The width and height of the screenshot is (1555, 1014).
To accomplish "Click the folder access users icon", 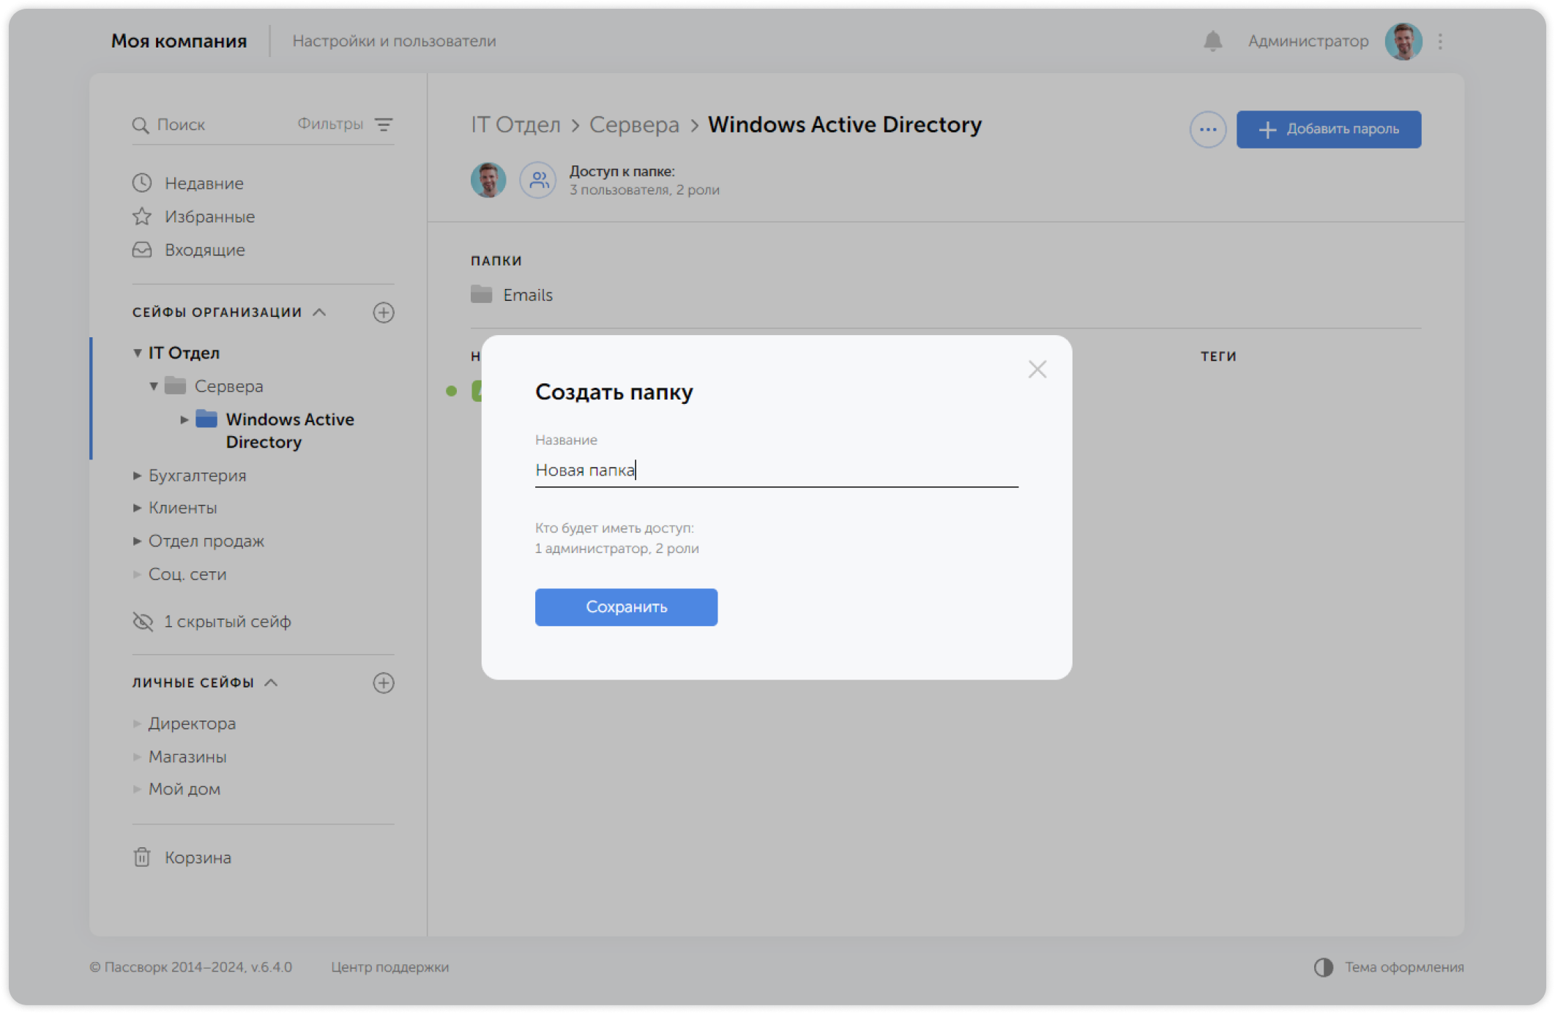I will (539, 180).
